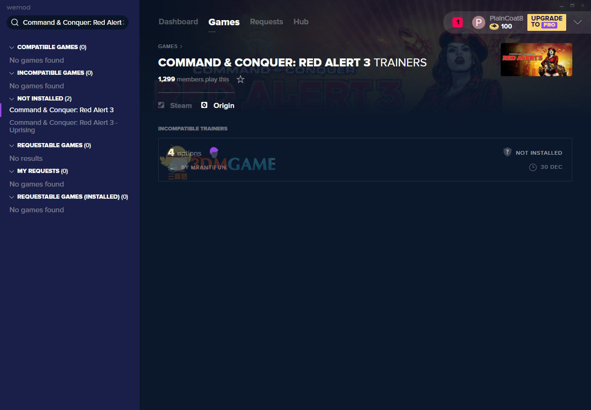Select the Origin platform option

click(x=218, y=106)
